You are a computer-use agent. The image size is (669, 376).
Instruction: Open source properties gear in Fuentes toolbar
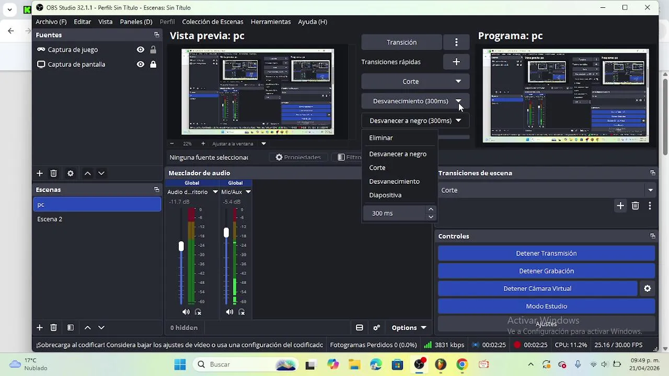tap(71, 173)
